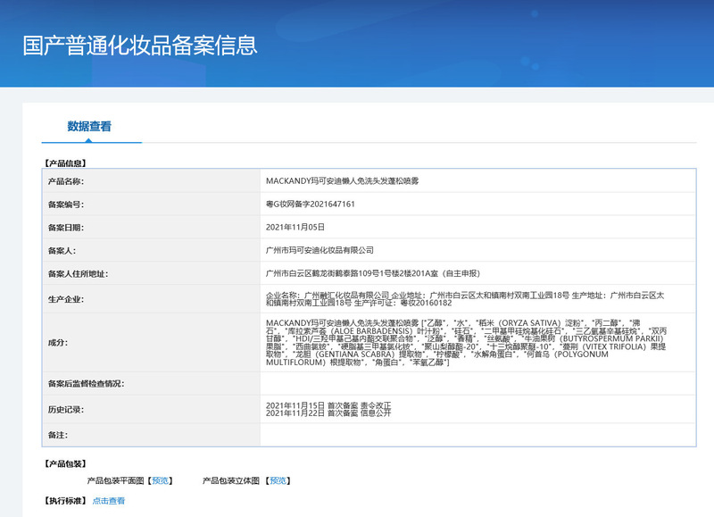Select the filer 广州市玛可安迪化妆品有限公司

pyautogui.click(x=320, y=250)
